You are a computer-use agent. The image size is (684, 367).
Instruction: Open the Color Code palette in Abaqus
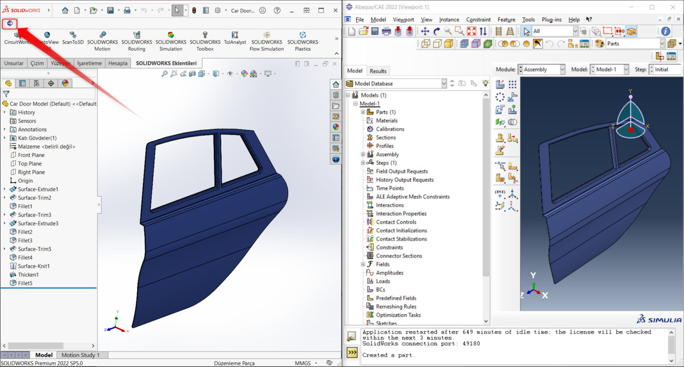pos(599,44)
